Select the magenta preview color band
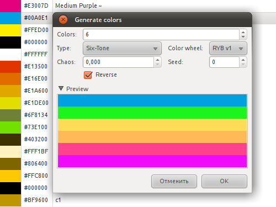The image size is (276, 207). click(x=152, y=161)
